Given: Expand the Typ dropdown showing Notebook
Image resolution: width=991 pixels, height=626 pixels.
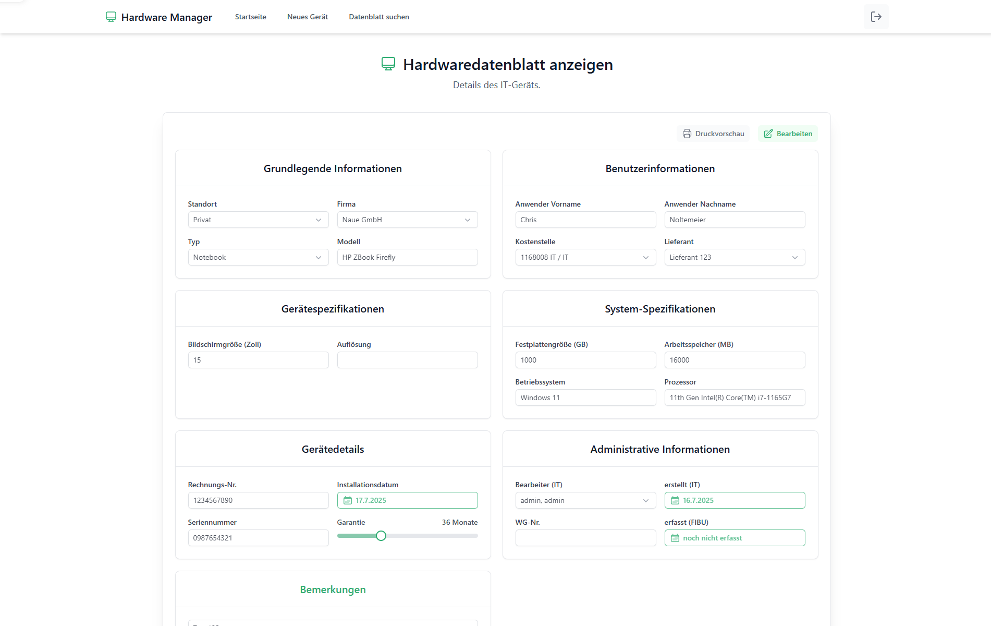Looking at the screenshot, I should click(x=258, y=257).
